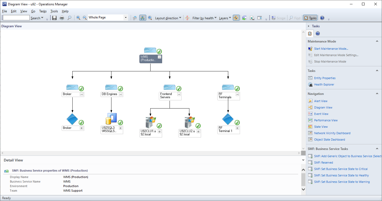Collapse the DB Engines group node
Image resolution: width=382 pixels, height=201 pixels.
(x=121, y=94)
